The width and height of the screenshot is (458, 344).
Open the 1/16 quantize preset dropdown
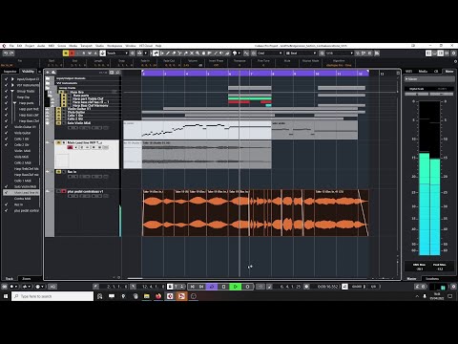pos(339,54)
